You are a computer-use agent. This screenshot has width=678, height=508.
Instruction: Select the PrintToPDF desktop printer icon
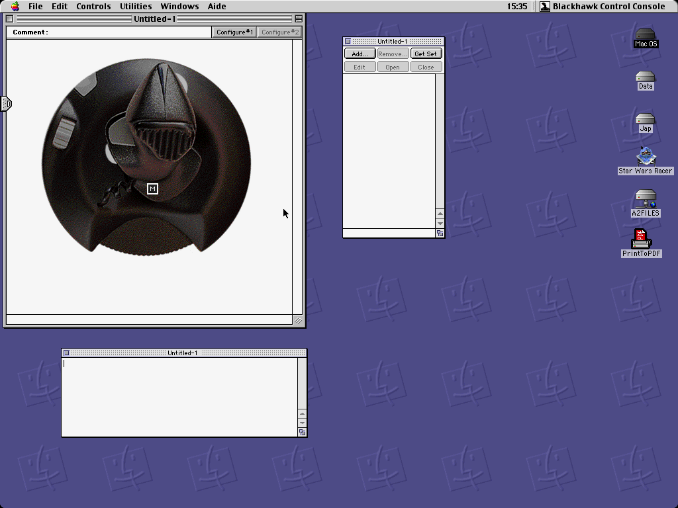point(641,239)
